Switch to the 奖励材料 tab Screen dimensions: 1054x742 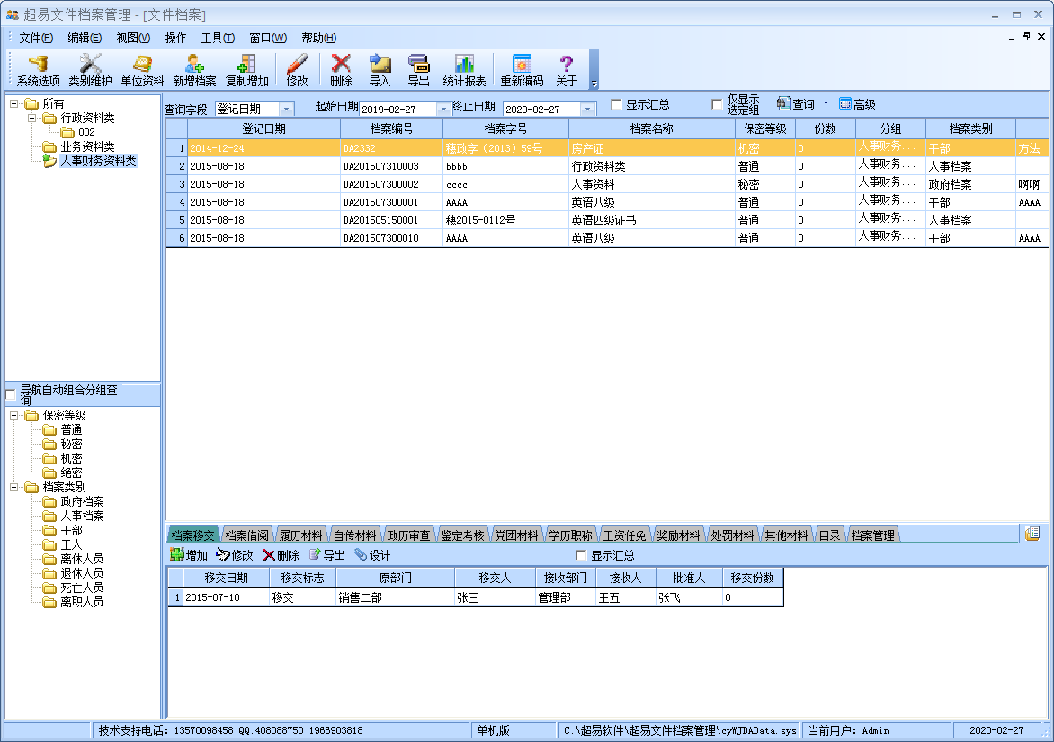678,535
